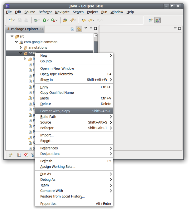Select the com.google.common tree row
This screenshot has height=209, width=189.
[50, 42]
